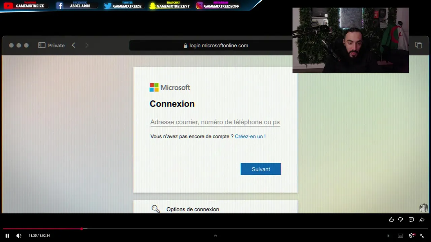Screen dimensions: 431x242
Task: Toggle the browser sidebar icon
Action: pos(42,45)
